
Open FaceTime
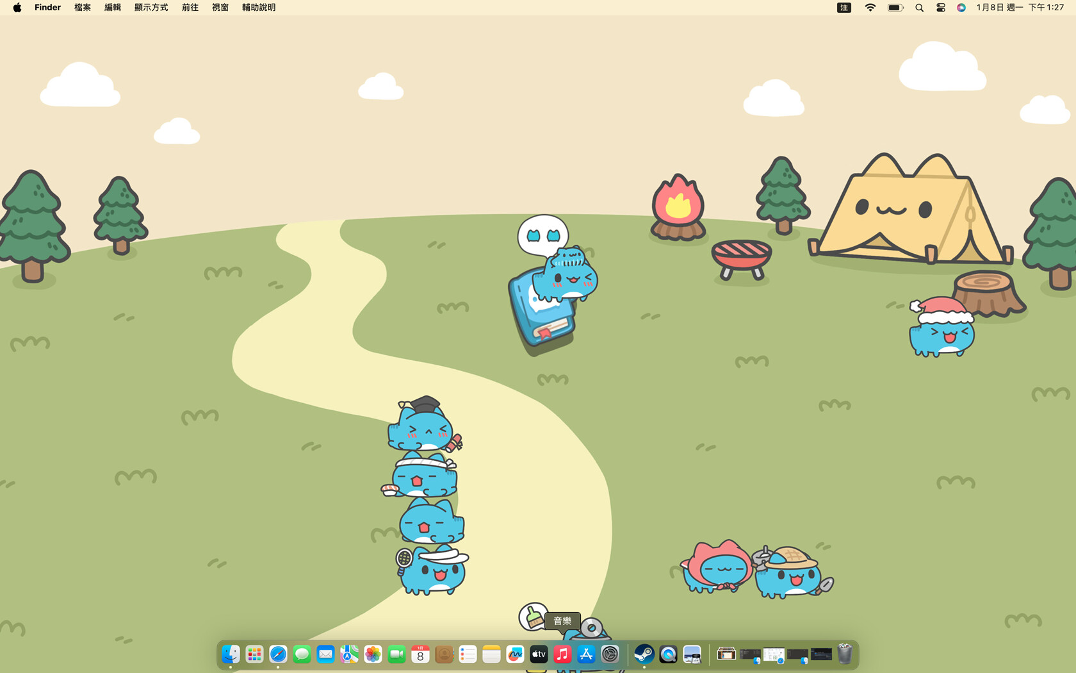pos(396,654)
